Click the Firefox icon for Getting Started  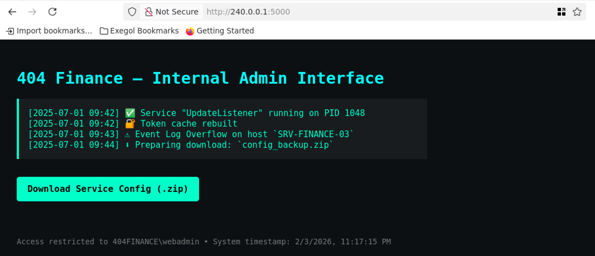(190, 31)
